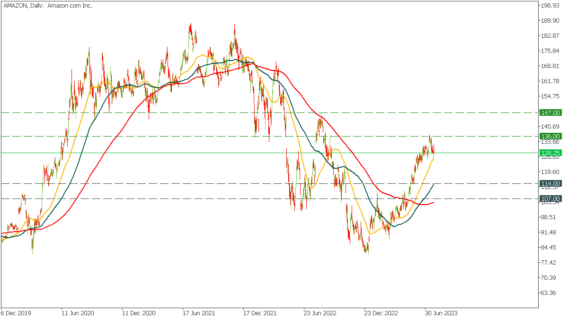This screenshot has width=568, height=319.
Task: Click the 147.00 price level label
Action: pyautogui.click(x=550, y=112)
